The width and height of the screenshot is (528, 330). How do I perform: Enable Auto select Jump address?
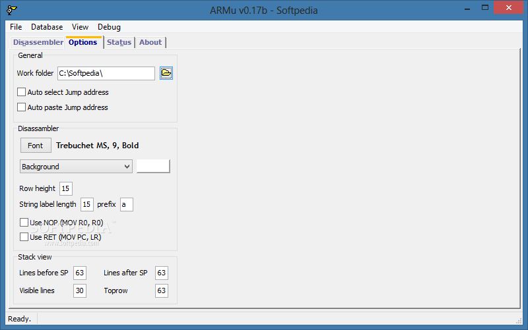point(21,92)
